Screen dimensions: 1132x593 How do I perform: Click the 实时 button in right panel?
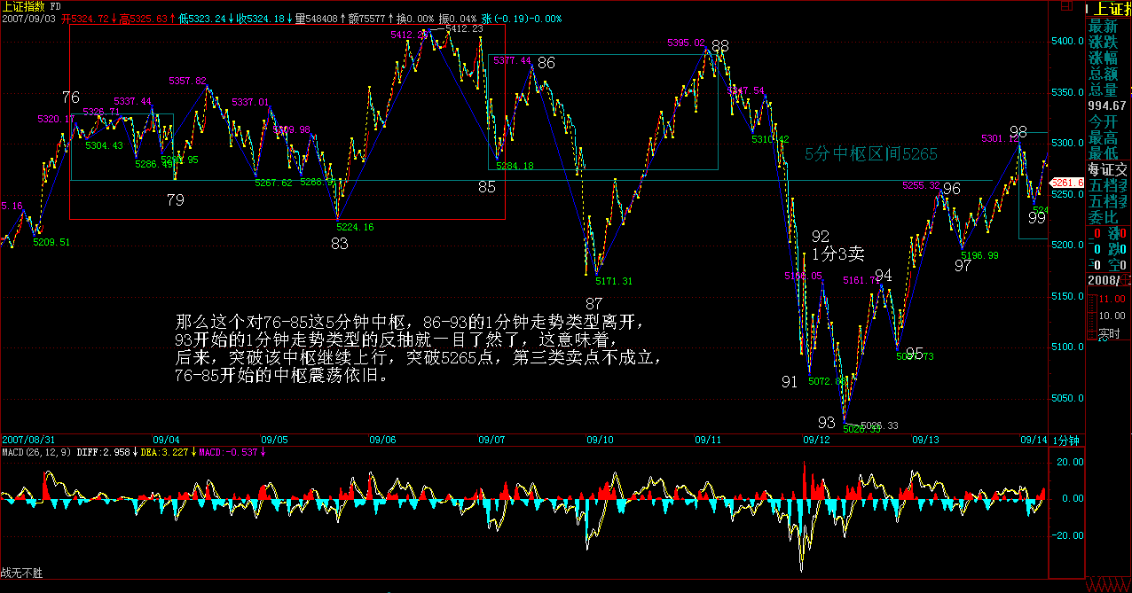[x=1110, y=333]
